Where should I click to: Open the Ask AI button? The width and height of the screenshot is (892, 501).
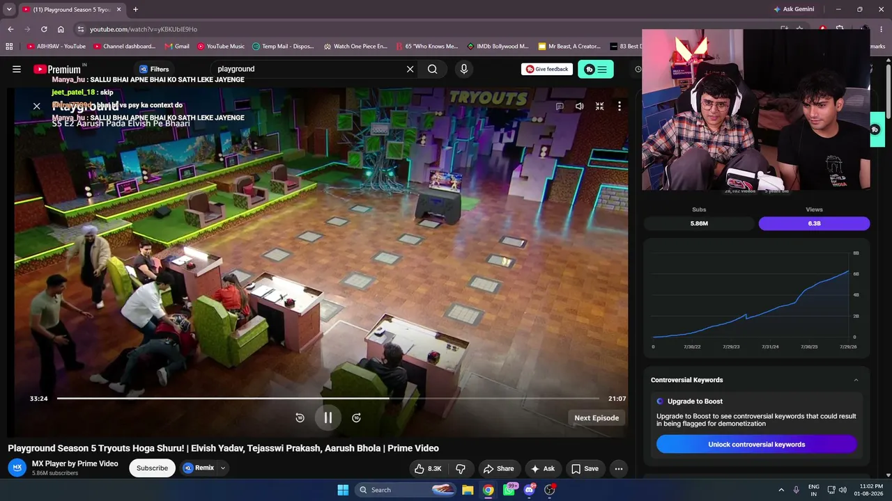coord(542,468)
